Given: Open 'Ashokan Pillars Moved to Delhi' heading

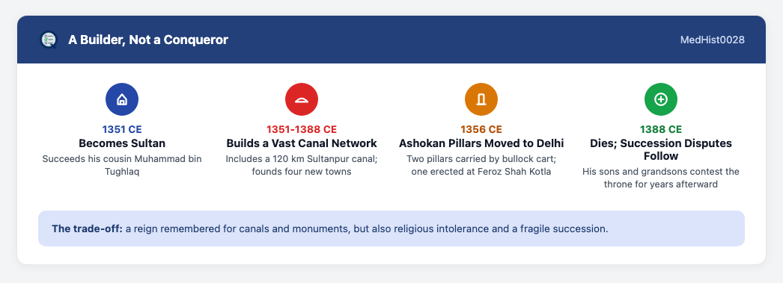Looking at the screenshot, I should click(481, 143).
